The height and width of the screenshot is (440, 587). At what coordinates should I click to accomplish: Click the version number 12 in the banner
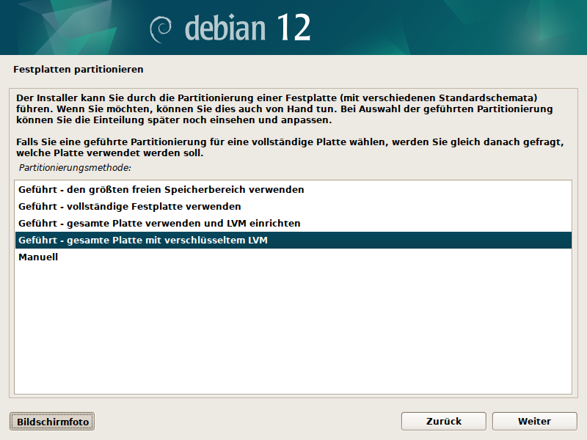coord(293,28)
